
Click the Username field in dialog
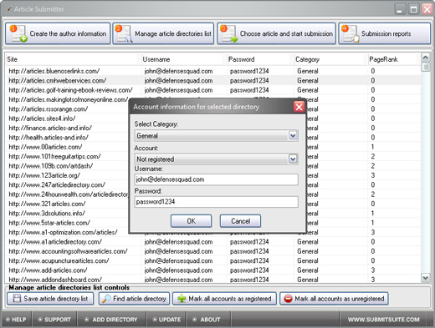coord(216,179)
